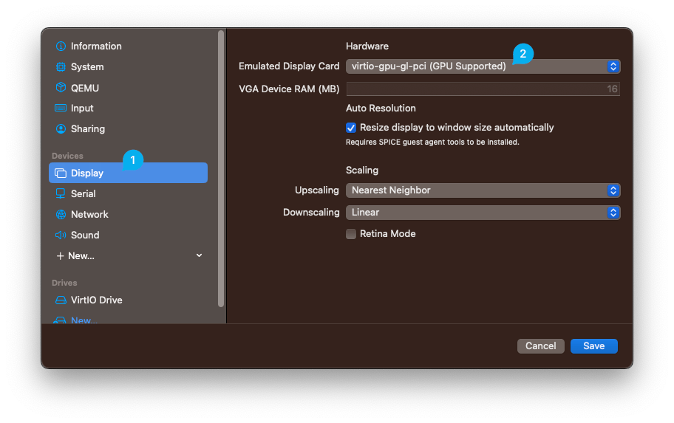Open the QEMU cube icon entry

pos(61,88)
